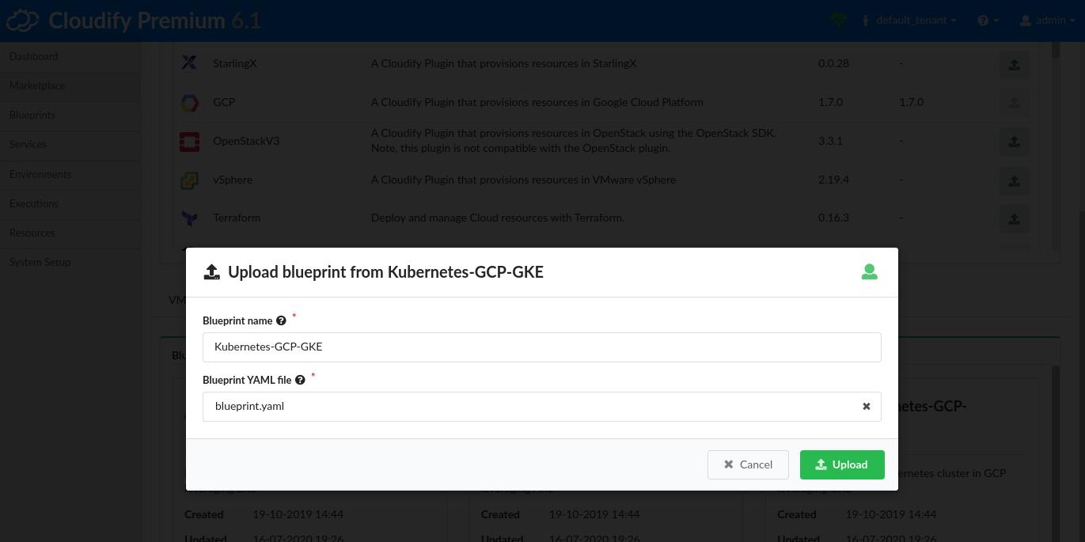Open the Marketplace sidebar entry
1085x542 pixels.
point(36,86)
